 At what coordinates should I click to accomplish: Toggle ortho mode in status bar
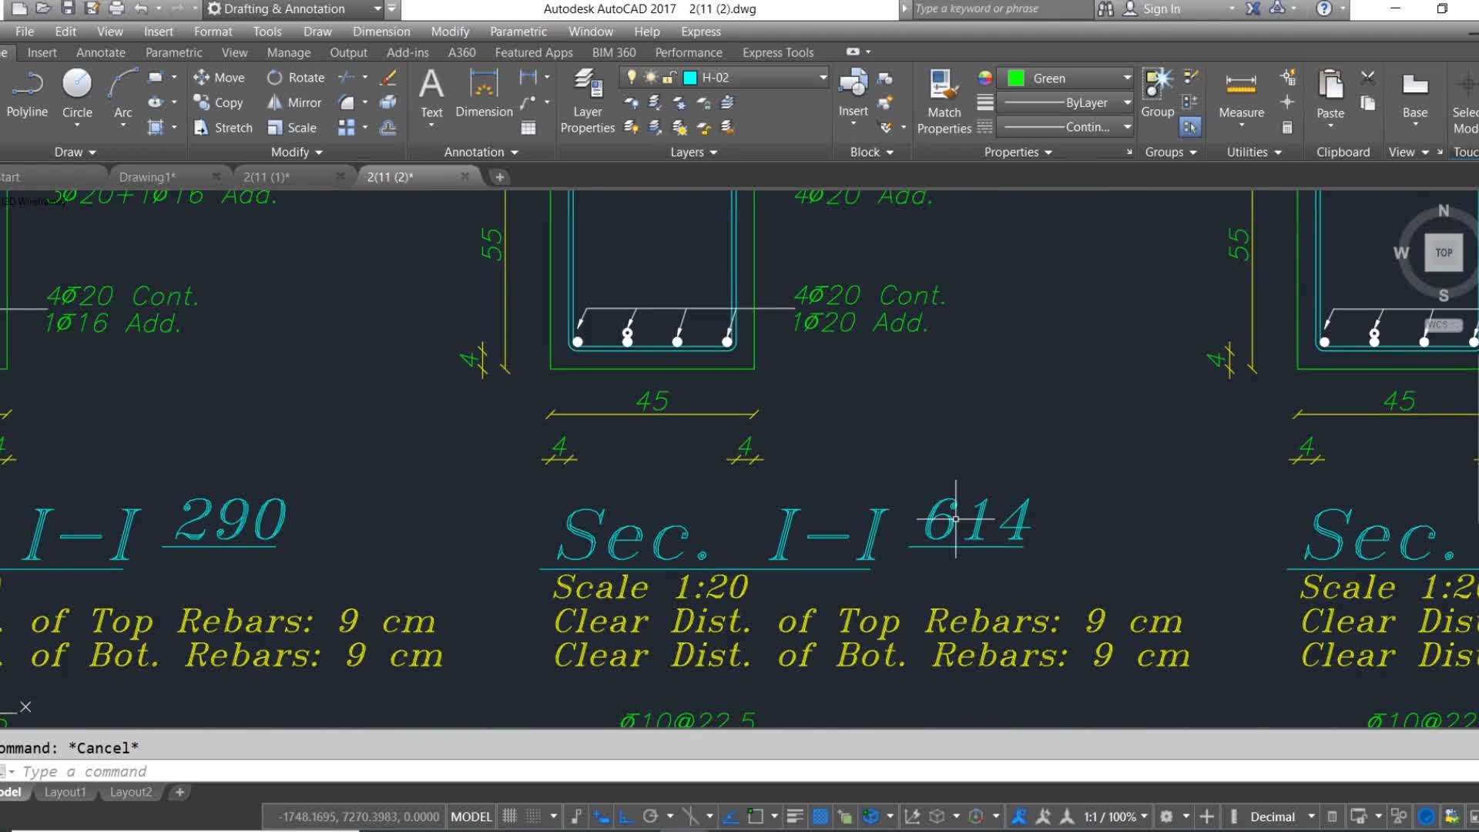(626, 817)
